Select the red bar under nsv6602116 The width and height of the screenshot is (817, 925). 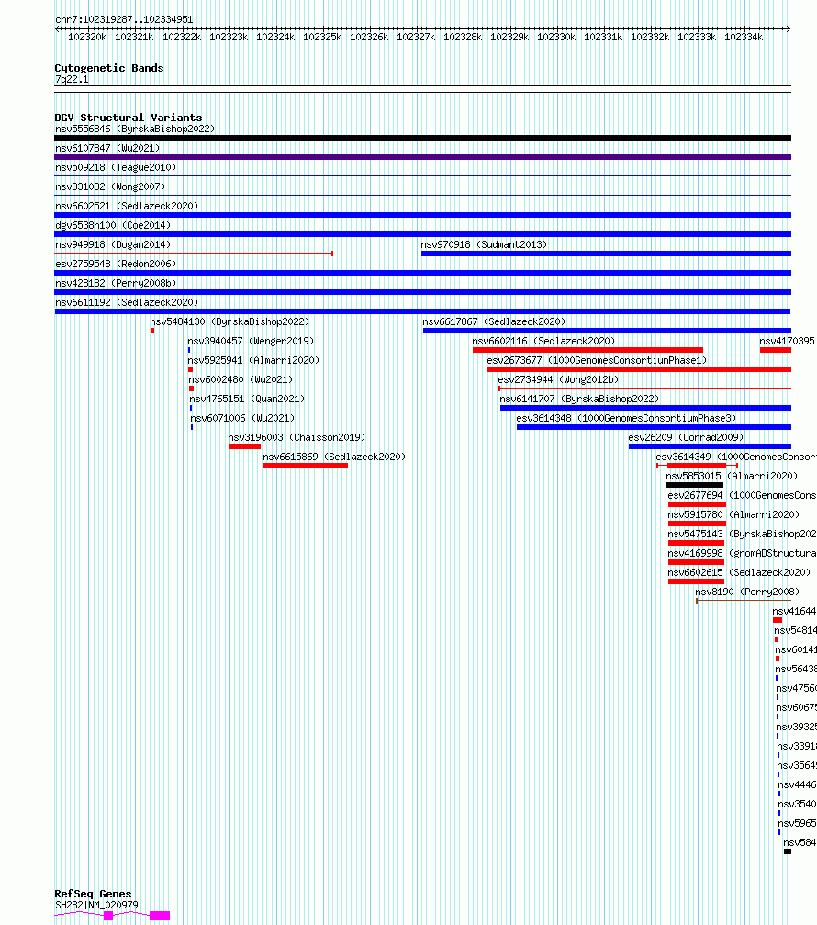click(588, 350)
